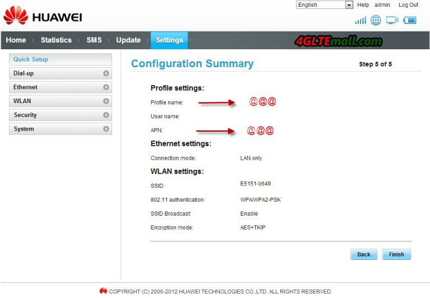
Task: Click the signal strength bars icon
Action: click(360, 20)
